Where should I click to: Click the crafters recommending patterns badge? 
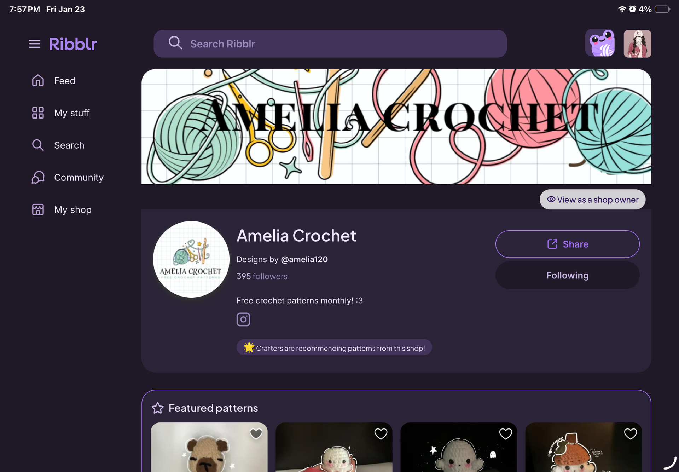click(x=334, y=348)
